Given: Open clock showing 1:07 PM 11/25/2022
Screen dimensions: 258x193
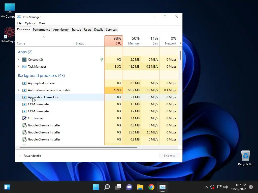Looking at the screenshot, I should (x=239, y=187).
